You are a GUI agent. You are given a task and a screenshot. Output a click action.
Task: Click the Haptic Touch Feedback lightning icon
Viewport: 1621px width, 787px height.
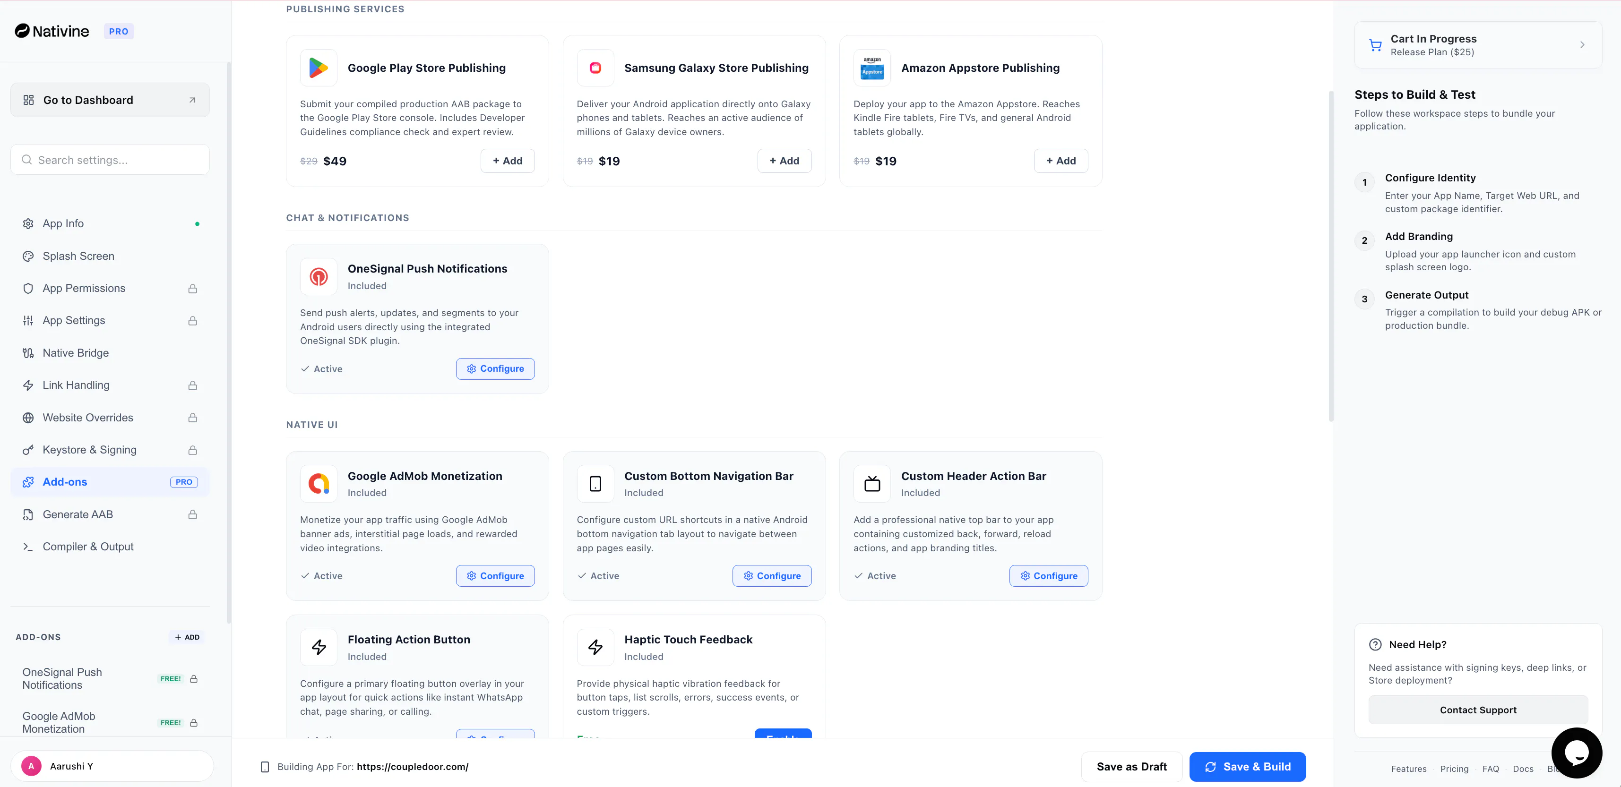click(595, 647)
